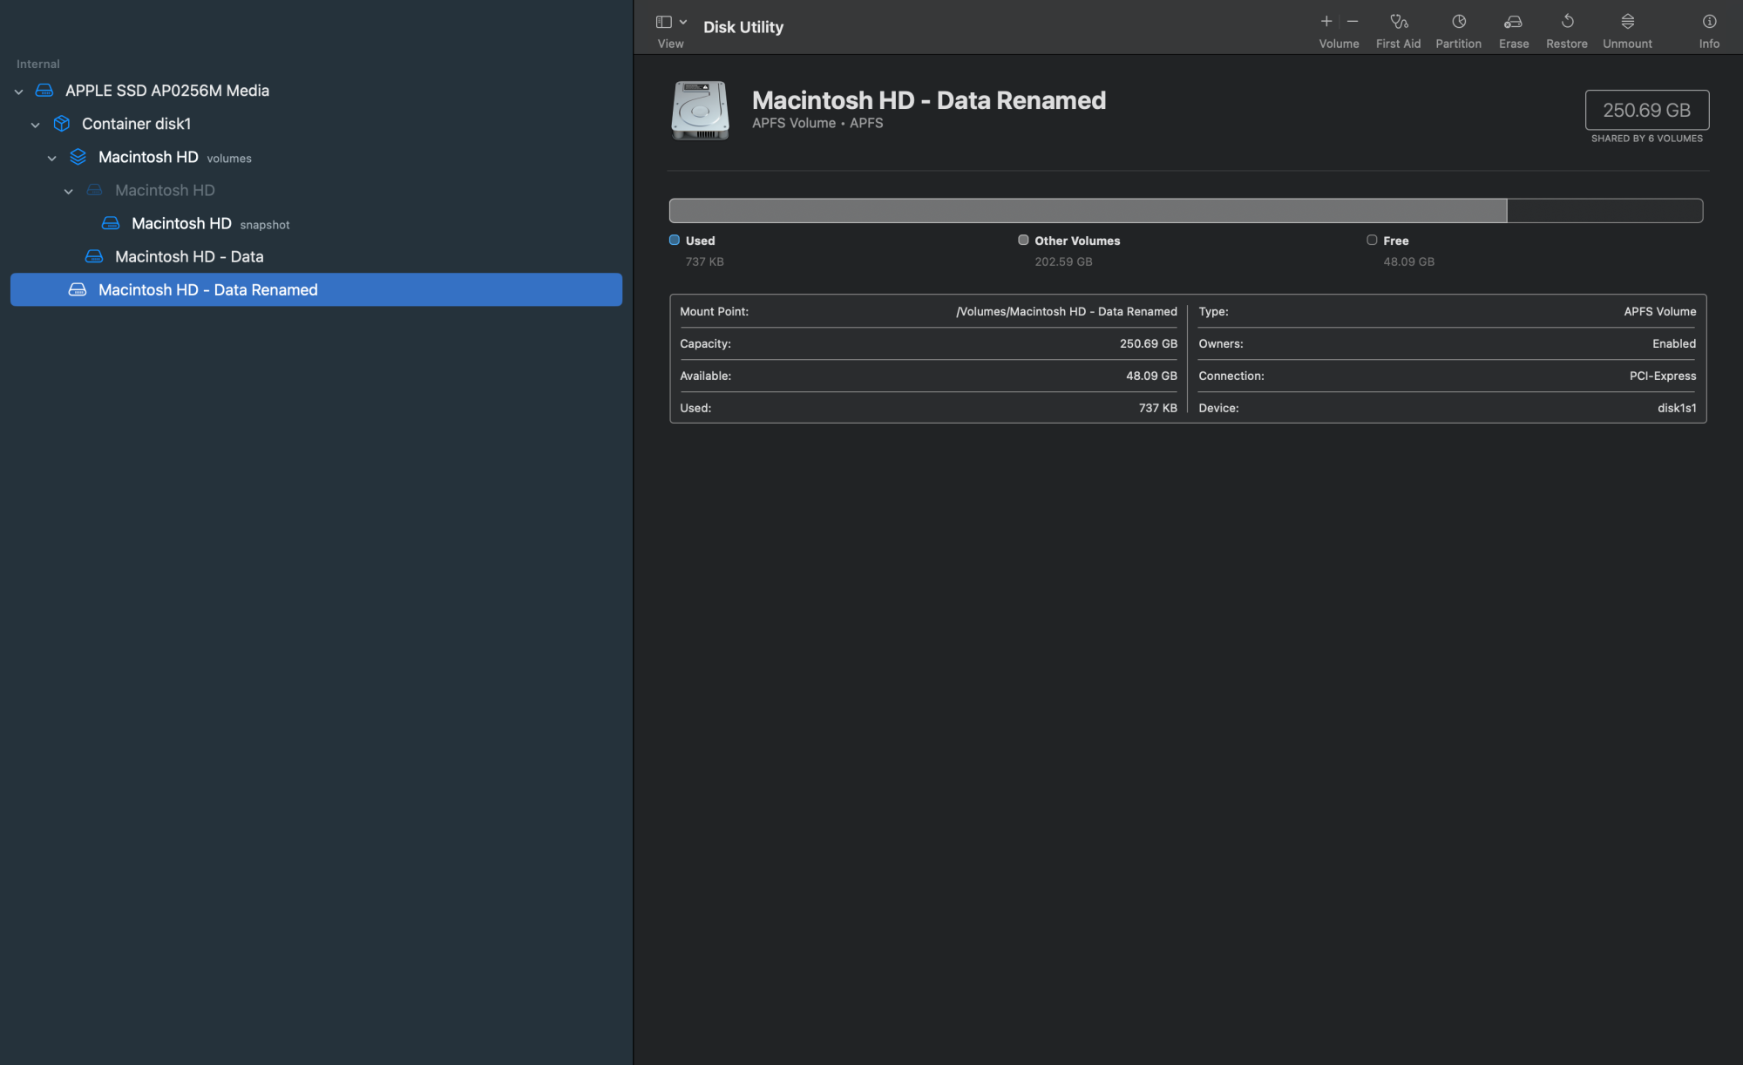Open the Info panel
1743x1065 pixels.
(x=1708, y=22)
